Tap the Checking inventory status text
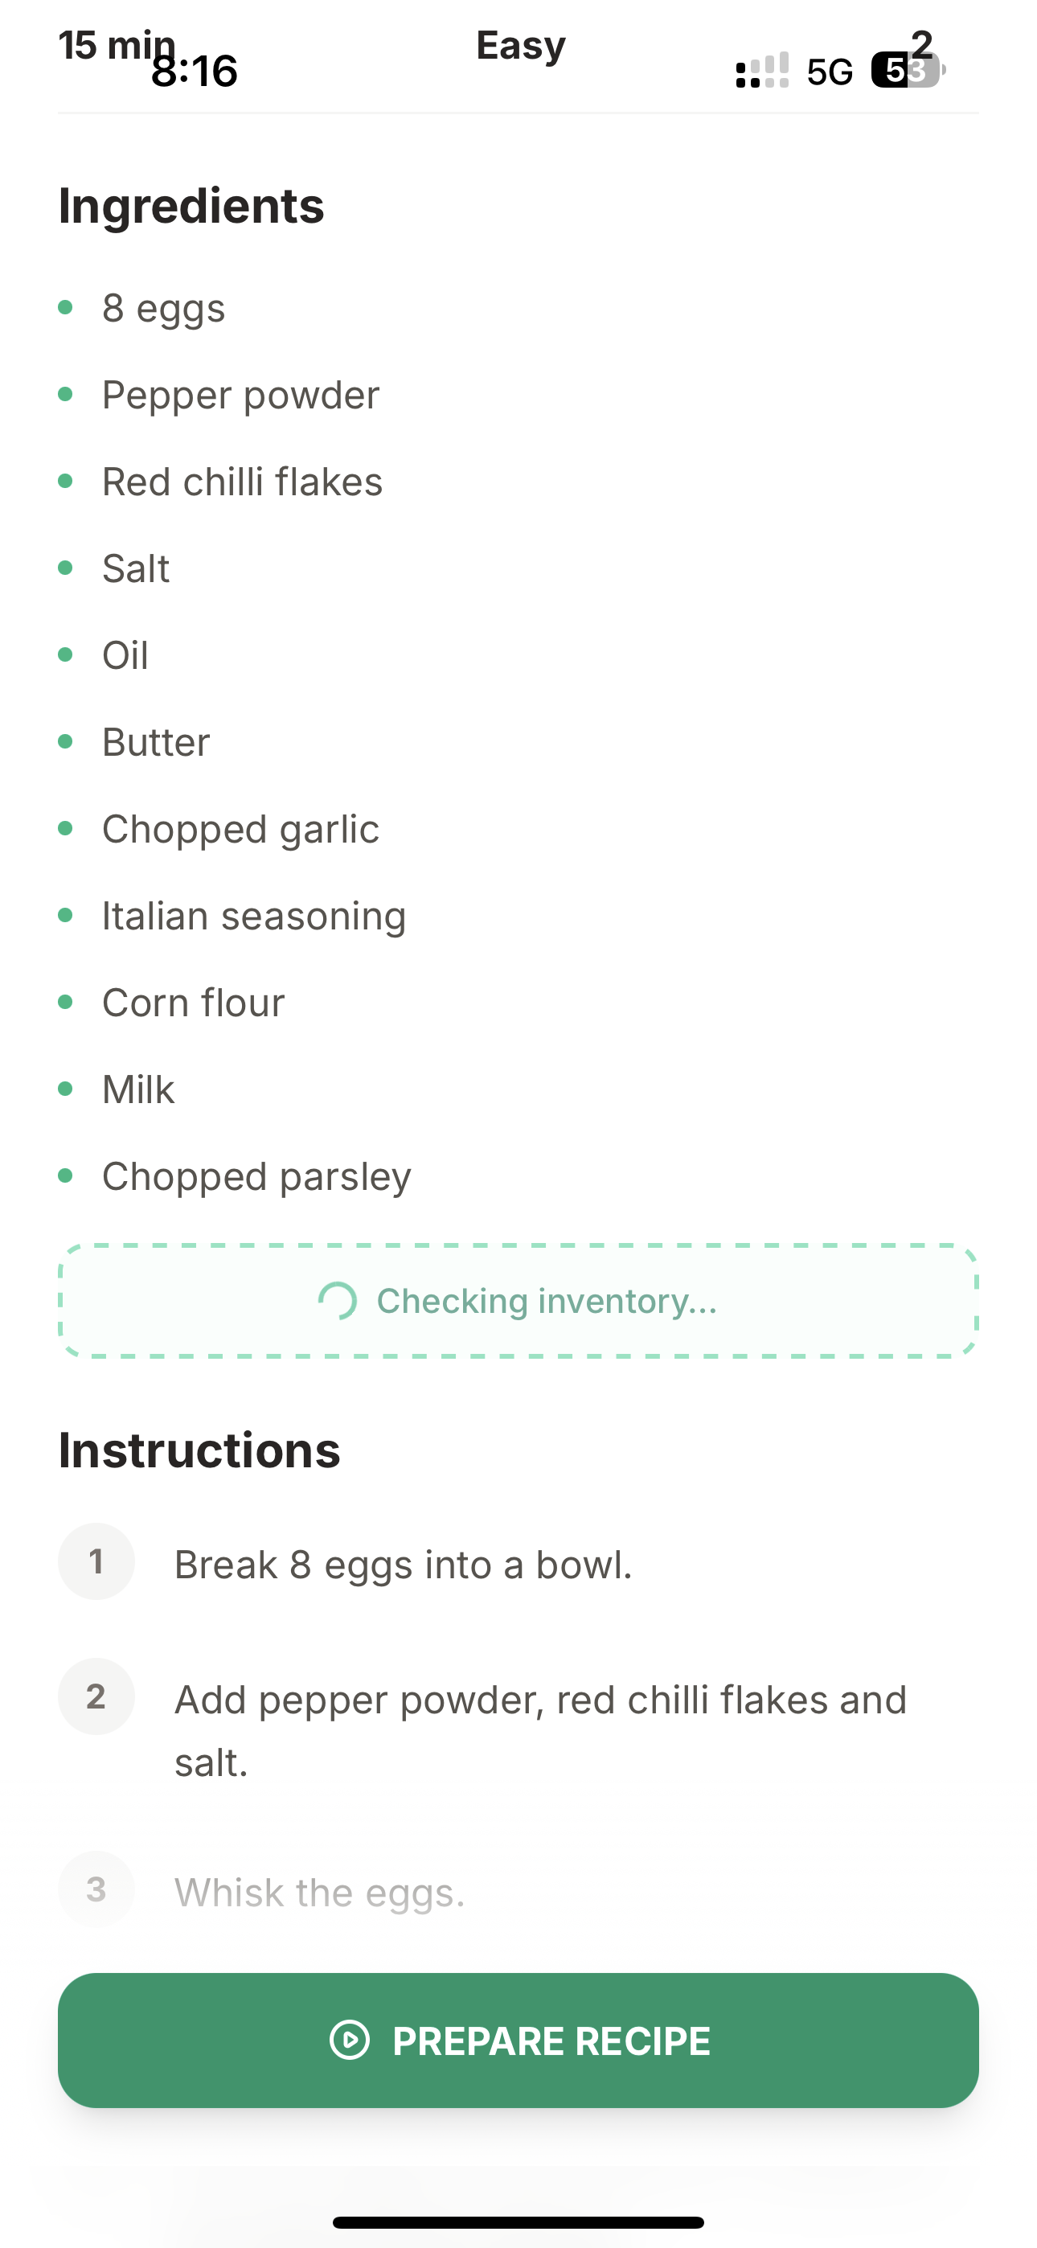Viewport: 1037px width, 2248px height. click(x=547, y=1301)
